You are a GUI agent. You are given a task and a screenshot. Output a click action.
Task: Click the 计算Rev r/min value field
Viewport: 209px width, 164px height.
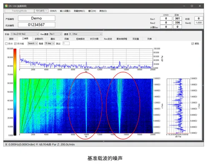coord(166,27)
